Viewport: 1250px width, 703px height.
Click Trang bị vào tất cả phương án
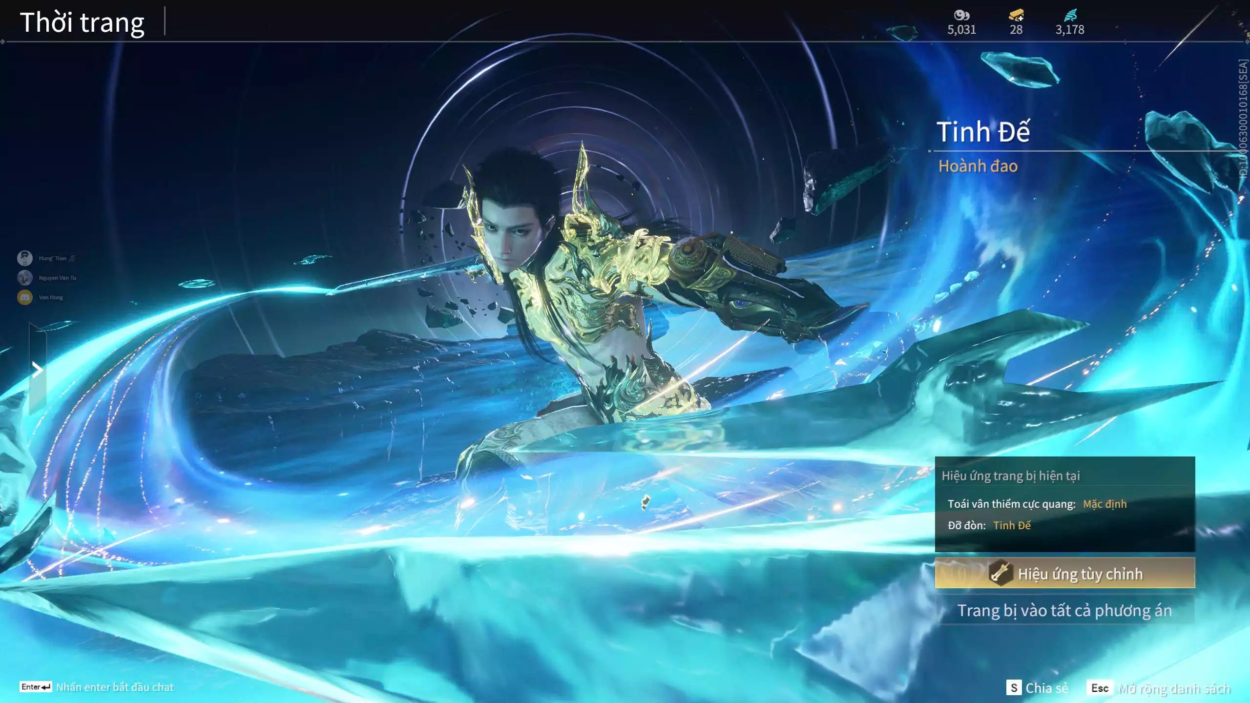1065,610
